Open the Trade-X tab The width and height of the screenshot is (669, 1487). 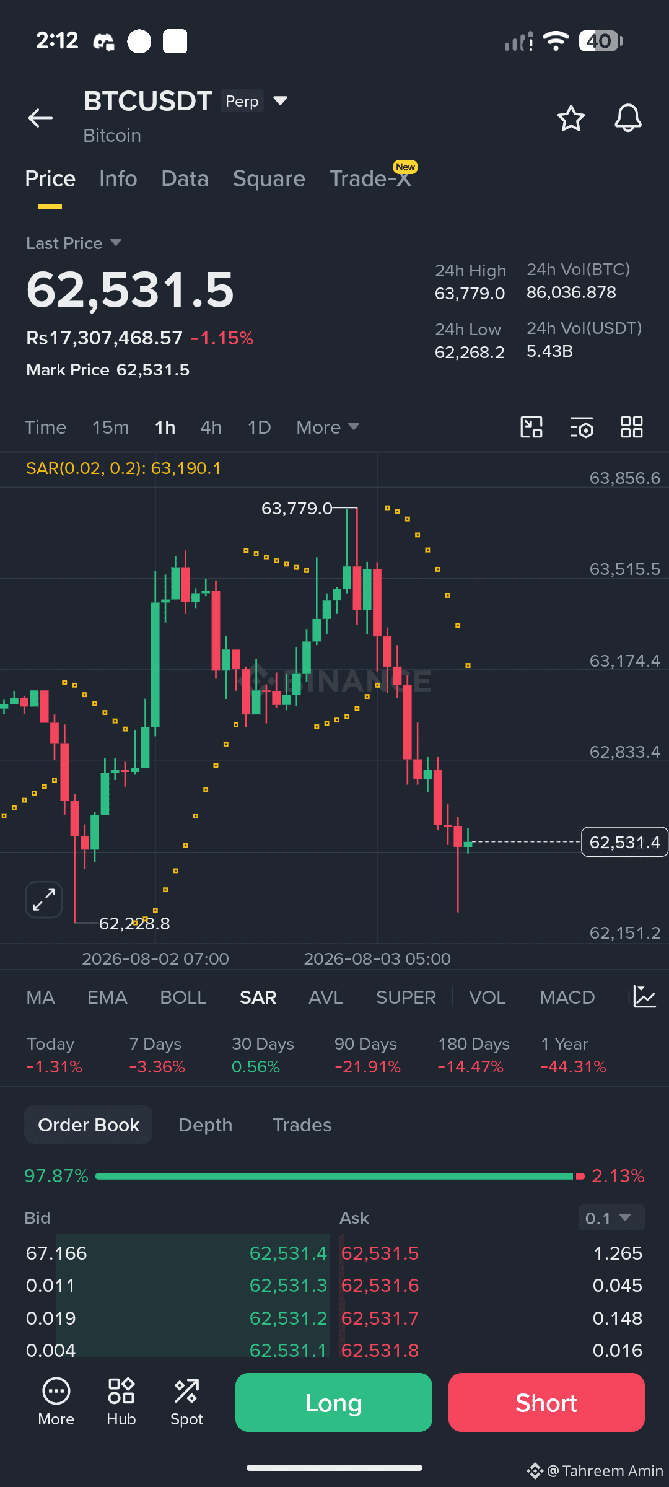(x=370, y=178)
